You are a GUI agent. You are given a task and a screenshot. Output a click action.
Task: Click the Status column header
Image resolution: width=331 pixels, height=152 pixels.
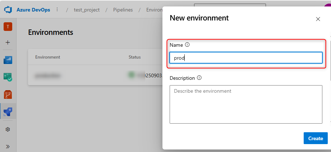coord(135,57)
